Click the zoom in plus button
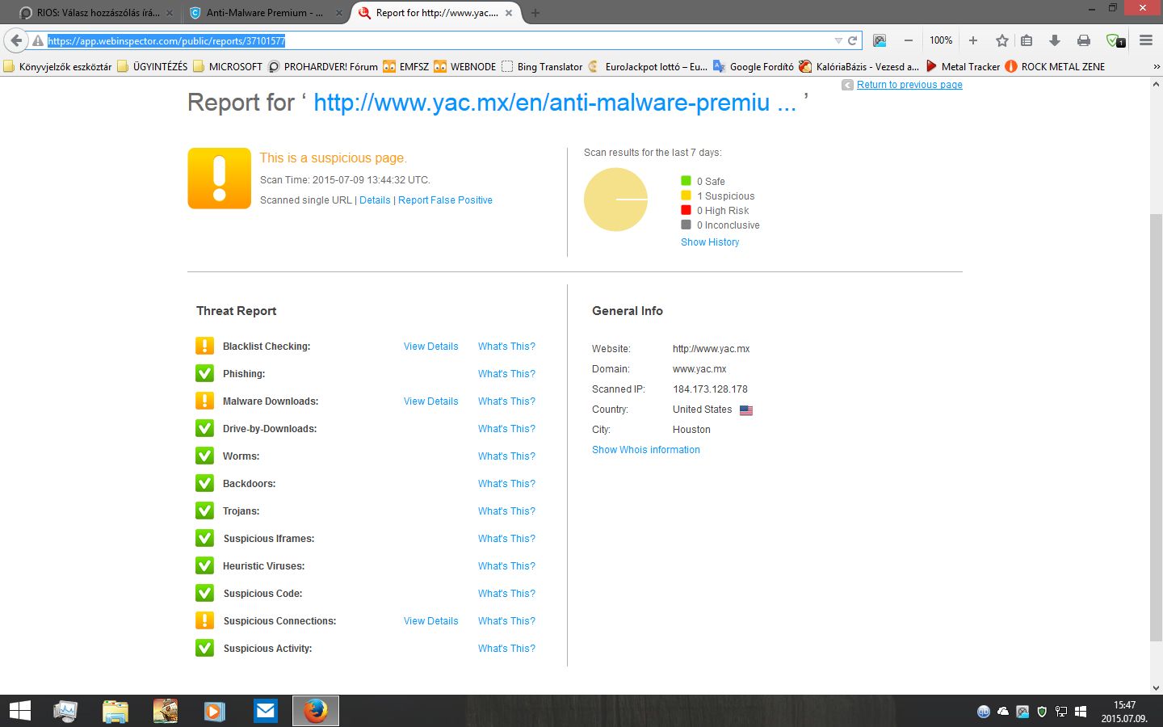Screen dimensions: 1163x727 pyautogui.click(x=973, y=40)
